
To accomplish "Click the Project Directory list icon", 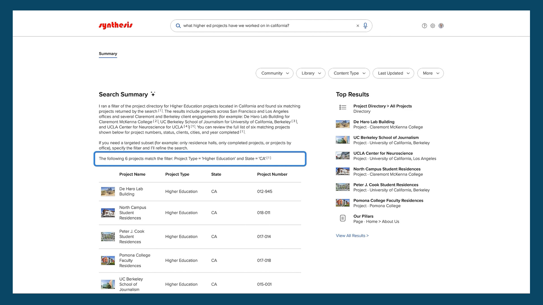I will (x=342, y=107).
